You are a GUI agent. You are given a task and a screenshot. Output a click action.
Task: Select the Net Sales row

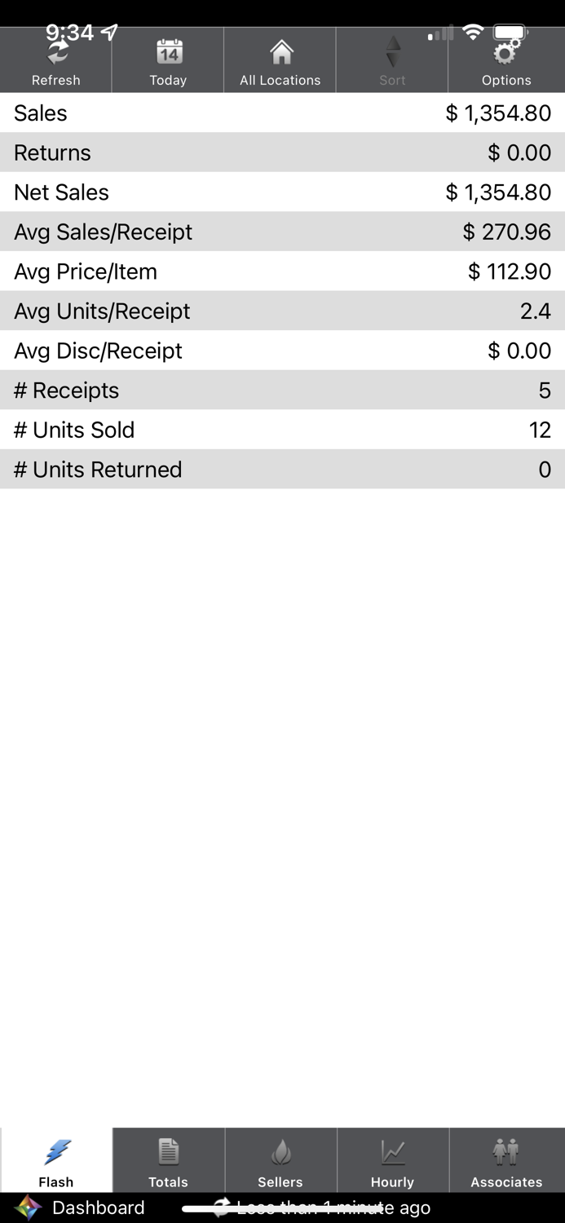click(282, 192)
